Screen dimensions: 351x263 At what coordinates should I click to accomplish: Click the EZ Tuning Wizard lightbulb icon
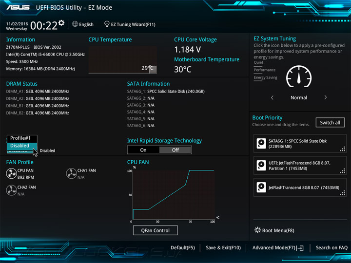[107, 24]
